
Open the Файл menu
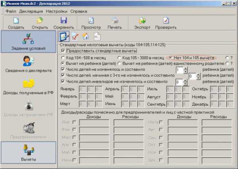(11, 11)
